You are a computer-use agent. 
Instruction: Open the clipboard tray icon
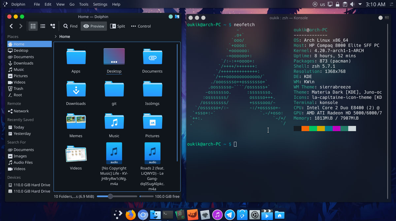345,4
